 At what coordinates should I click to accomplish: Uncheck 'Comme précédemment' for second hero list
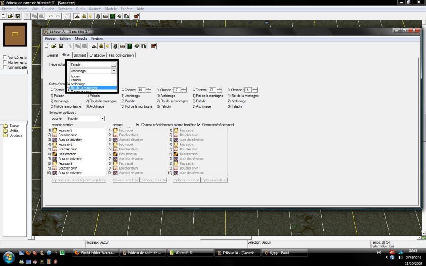tap(138, 125)
